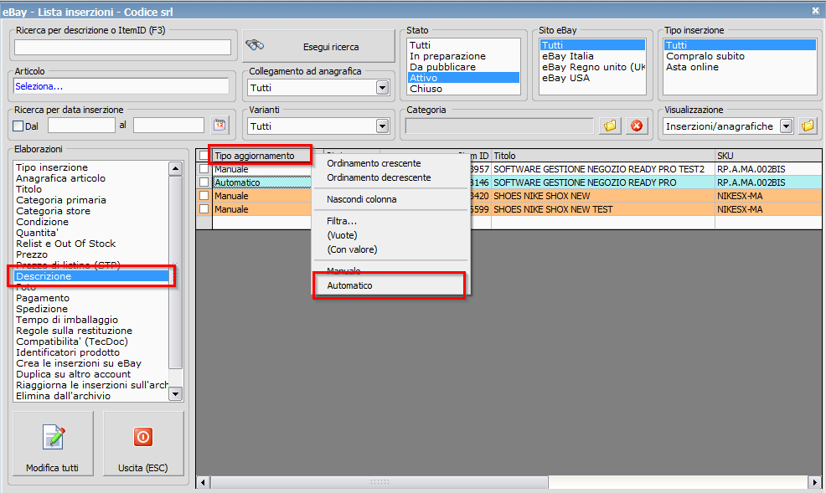Check the SHOES NIKE SHOX NEW row
The image size is (826, 493).
coord(204,196)
